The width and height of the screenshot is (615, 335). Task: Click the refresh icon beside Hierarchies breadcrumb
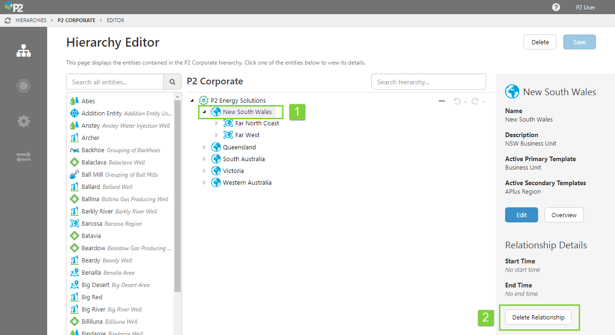click(x=8, y=21)
